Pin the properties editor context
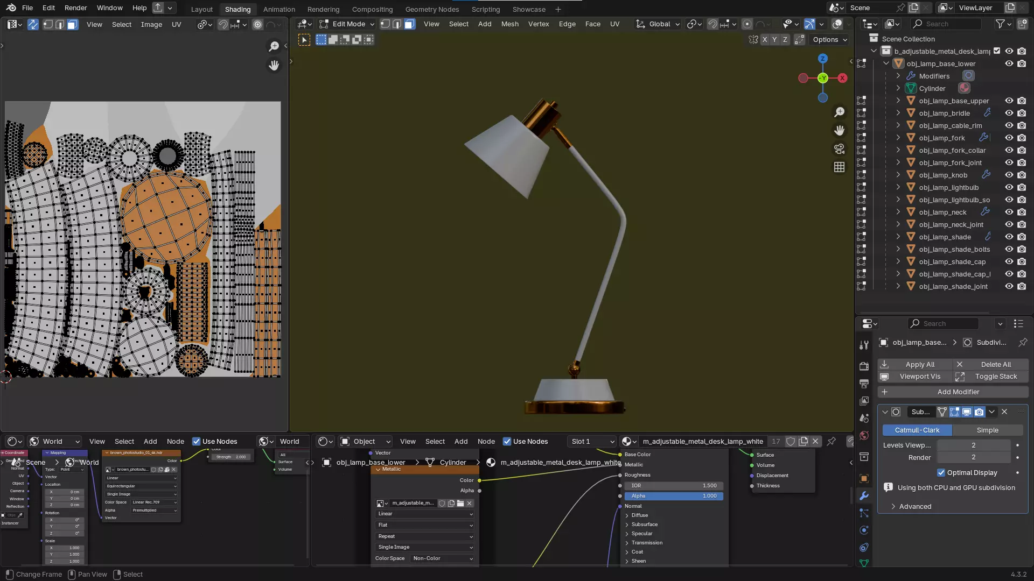1034x581 pixels. pyautogui.click(x=1023, y=342)
